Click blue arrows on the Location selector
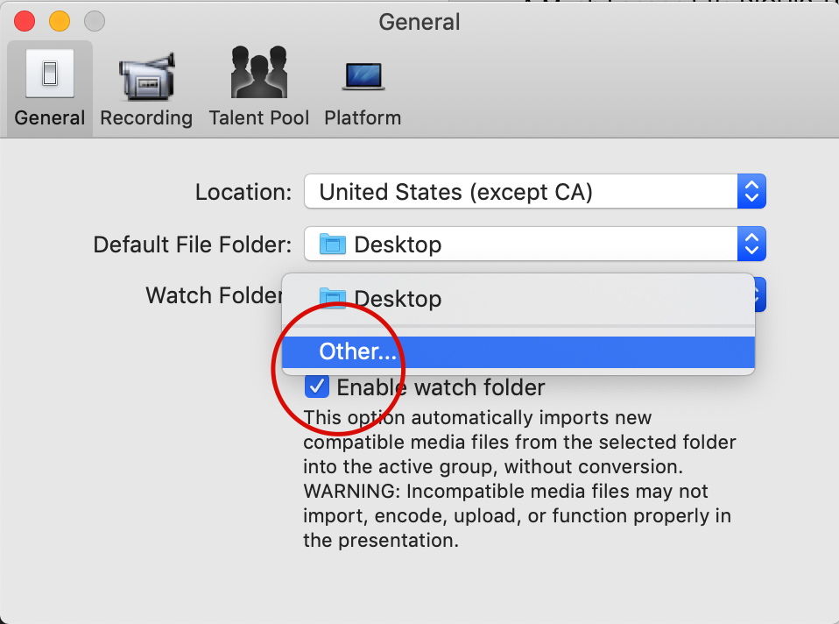The height and width of the screenshot is (624, 839). point(752,192)
